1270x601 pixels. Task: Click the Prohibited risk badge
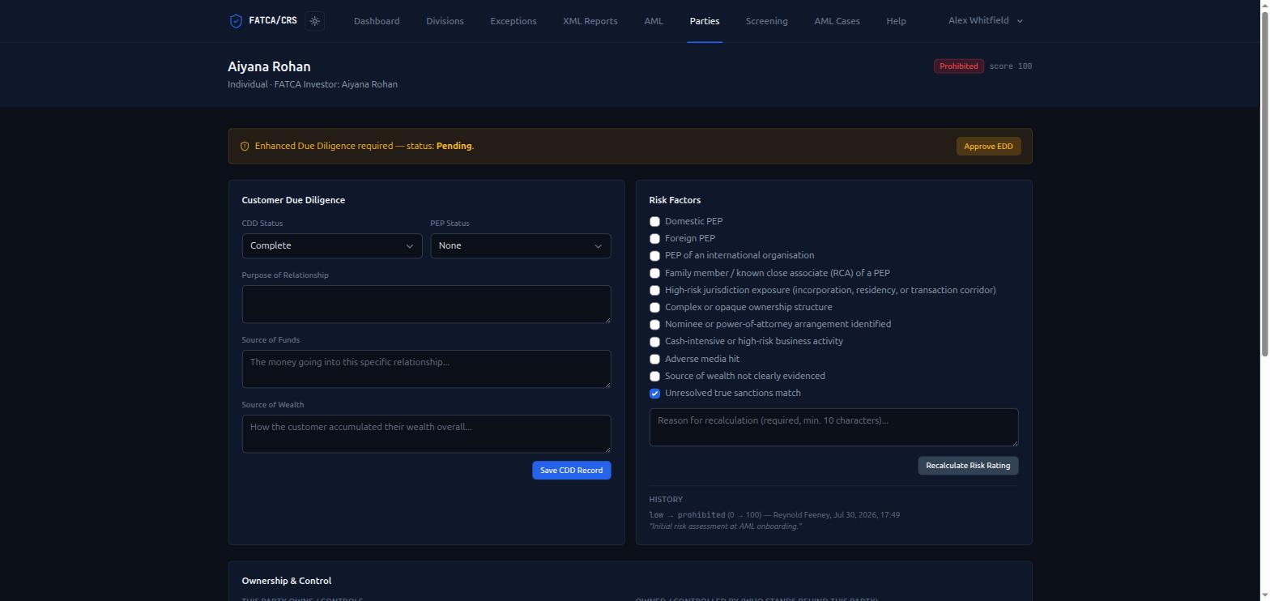coord(959,66)
